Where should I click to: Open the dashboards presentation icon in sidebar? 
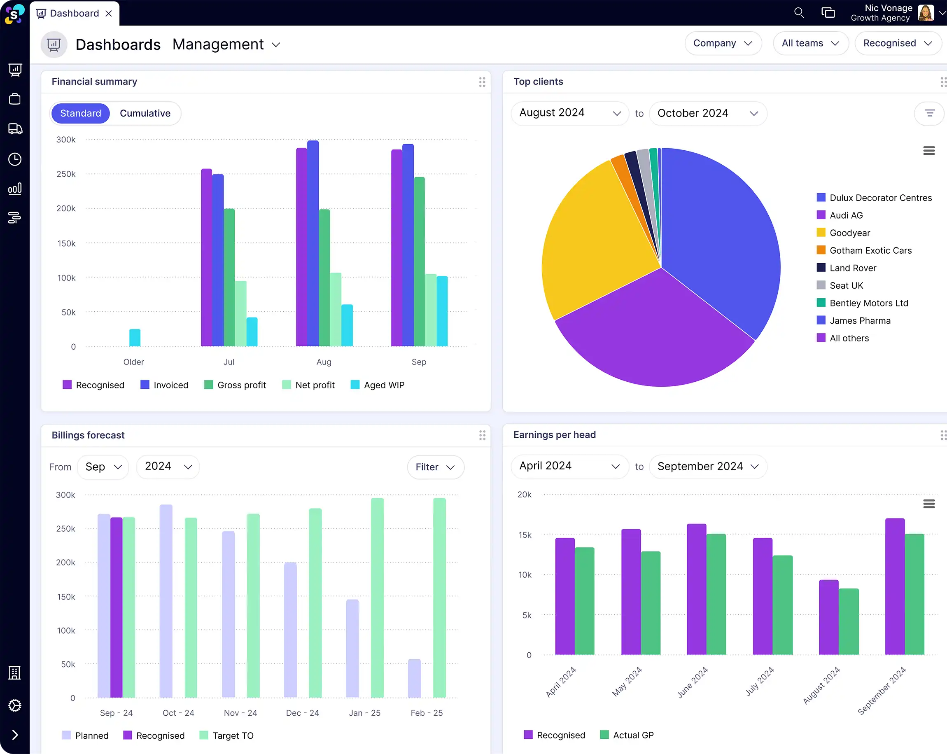(x=15, y=70)
